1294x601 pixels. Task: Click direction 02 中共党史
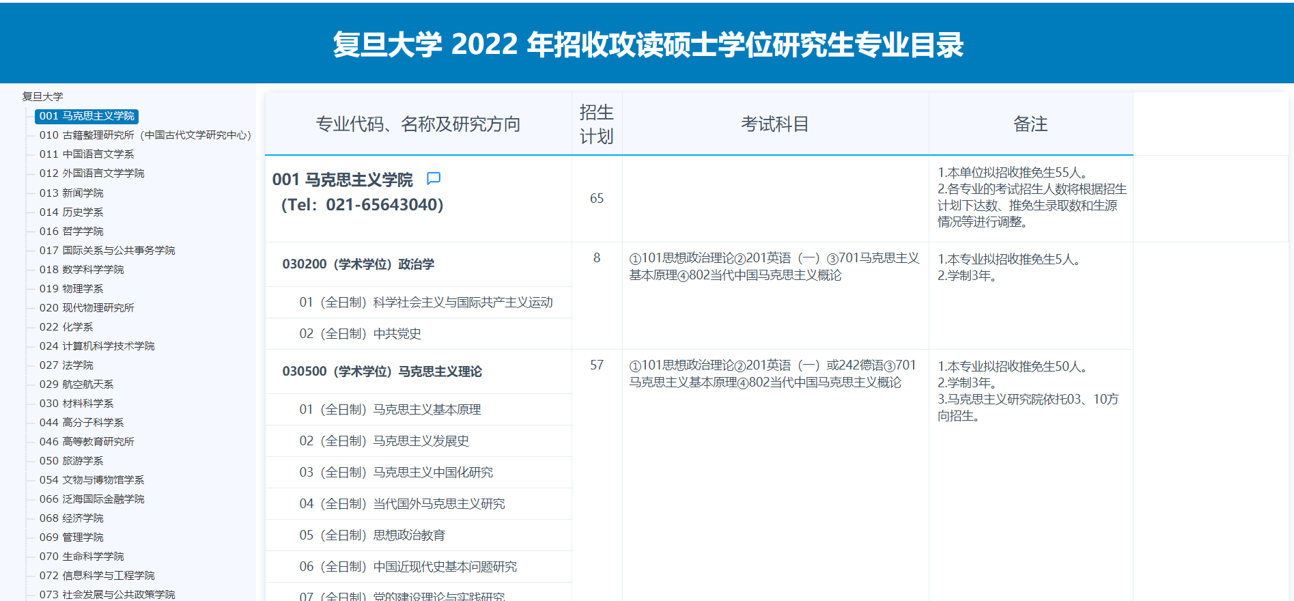pos(418,334)
